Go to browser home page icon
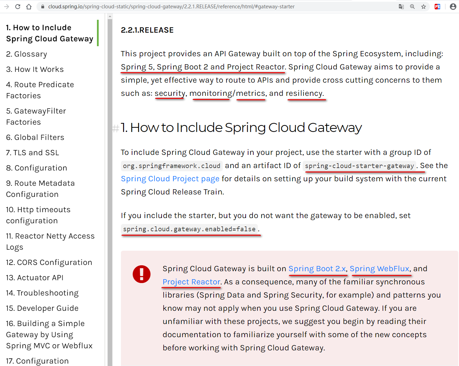 pos(29,7)
